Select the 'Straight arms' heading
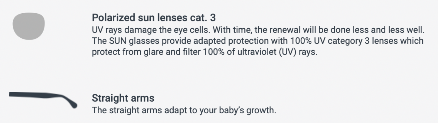The height and width of the screenshot is (123, 438). 123,98
